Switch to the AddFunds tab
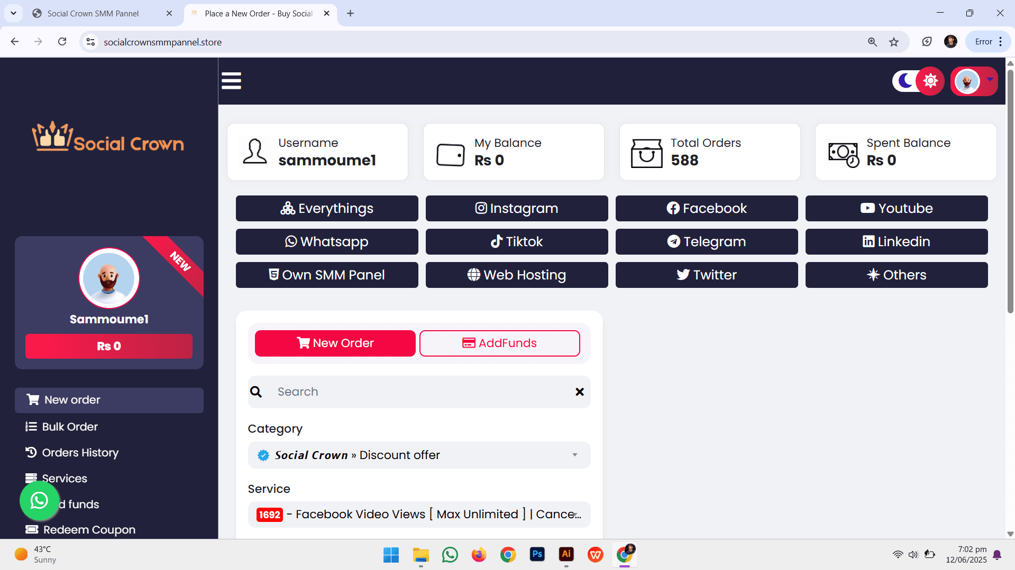 tap(500, 343)
